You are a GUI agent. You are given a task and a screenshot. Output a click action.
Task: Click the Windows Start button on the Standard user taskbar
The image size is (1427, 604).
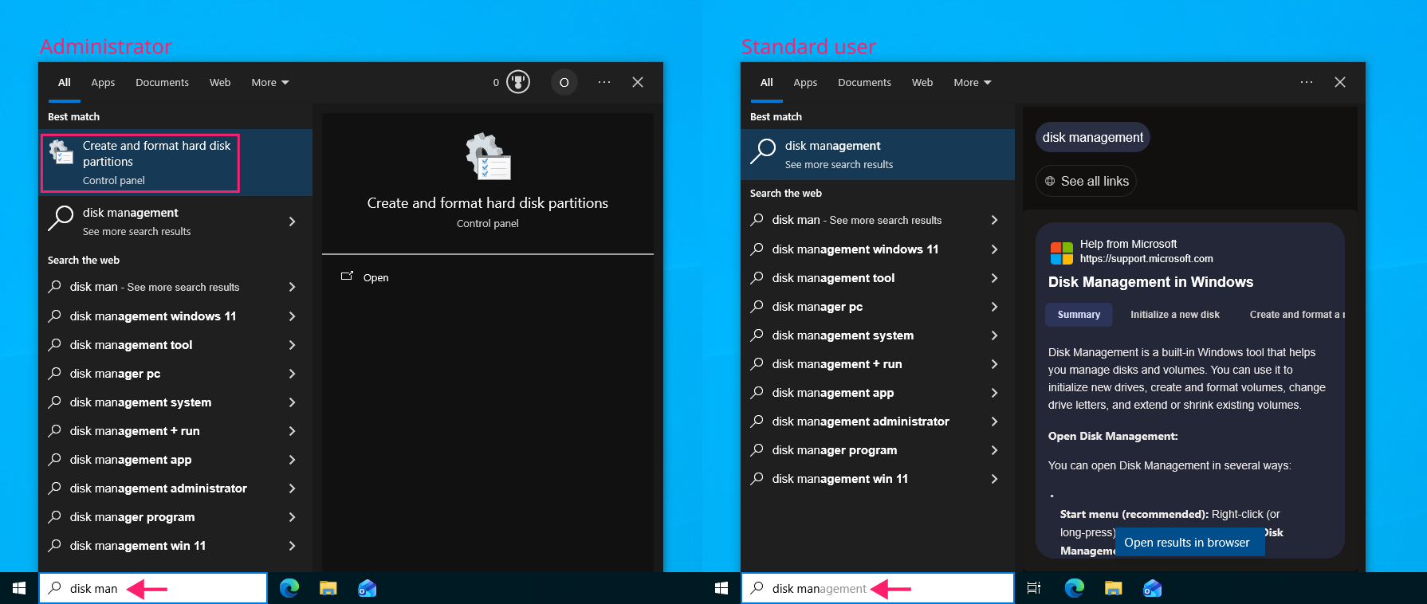(x=721, y=588)
